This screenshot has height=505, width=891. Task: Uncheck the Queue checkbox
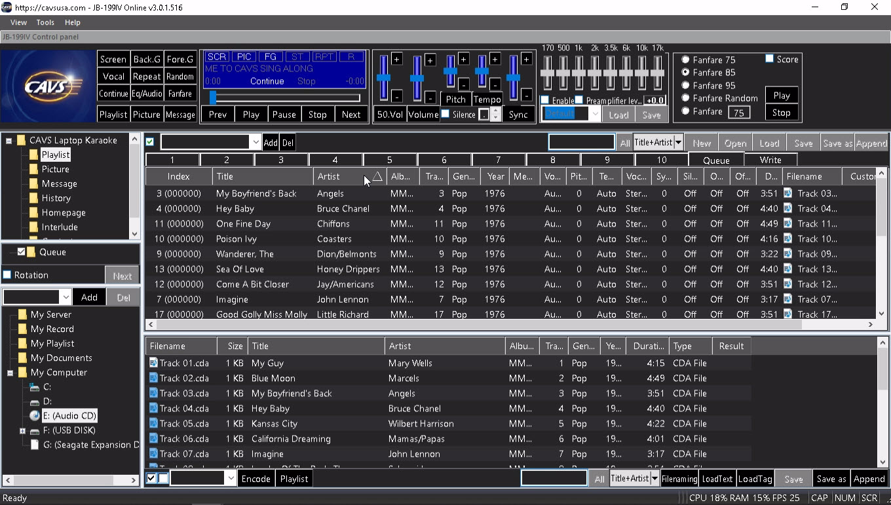[22, 252]
